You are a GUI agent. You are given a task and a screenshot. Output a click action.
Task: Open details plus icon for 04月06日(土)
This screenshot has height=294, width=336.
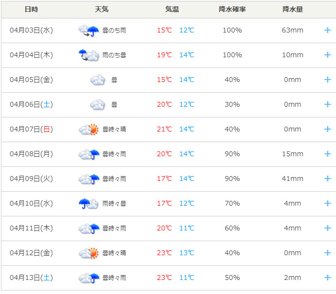[x=327, y=104]
